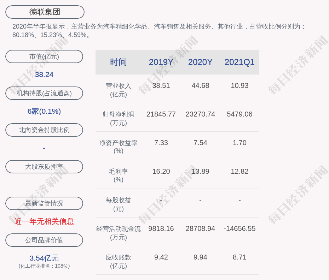Select the 2019Y column header

click(x=161, y=62)
